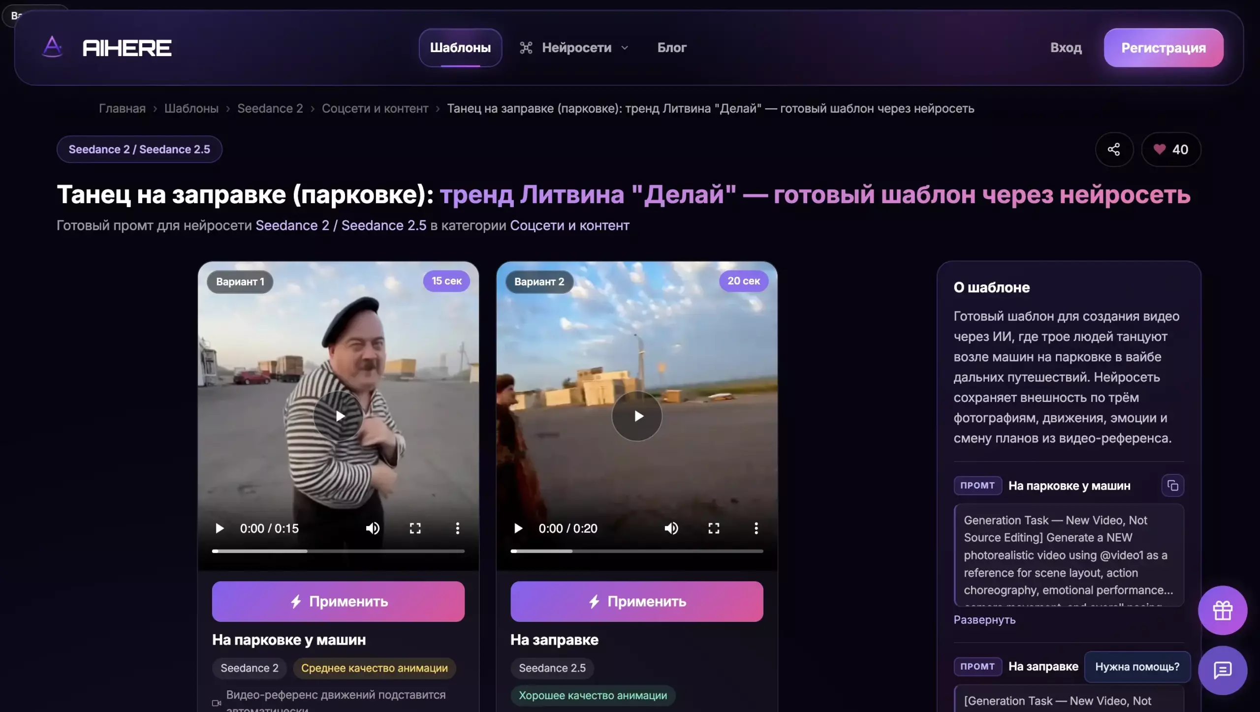
Task: Open the support chat floating button
Action: coord(1223,670)
